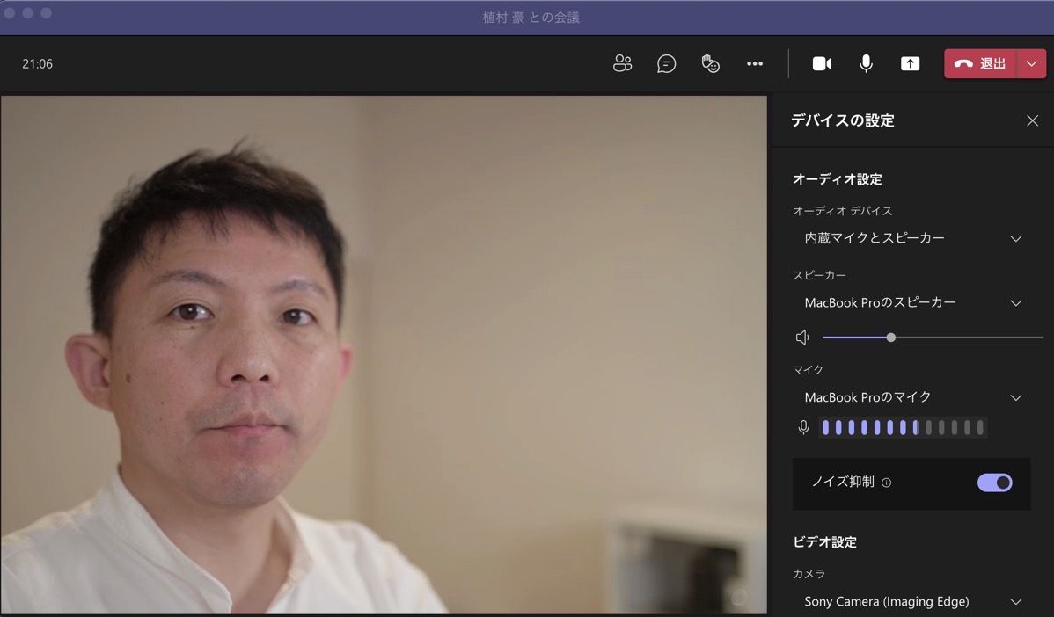Viewport: 1054px width, 617px height.
Task: Click the スピーカー label
Action: (819, 275)
